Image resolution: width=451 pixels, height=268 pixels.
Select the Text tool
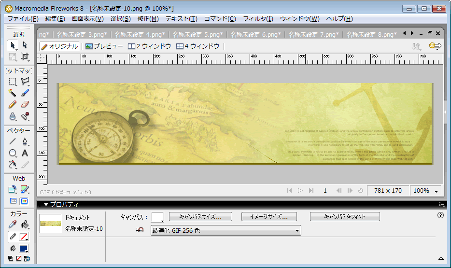pyautogui.click(x=25, y=153)
